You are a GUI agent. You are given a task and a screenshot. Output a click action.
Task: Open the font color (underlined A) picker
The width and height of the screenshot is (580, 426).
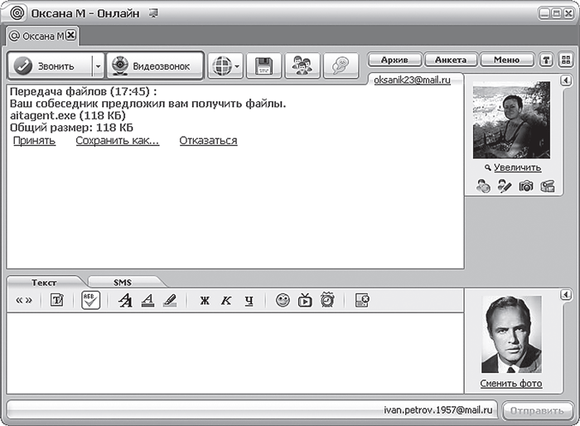tap(147, 301)
